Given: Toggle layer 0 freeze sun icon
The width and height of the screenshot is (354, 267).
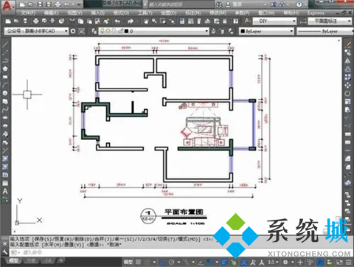Looking at the screenshot, I should tap(108, 31).
